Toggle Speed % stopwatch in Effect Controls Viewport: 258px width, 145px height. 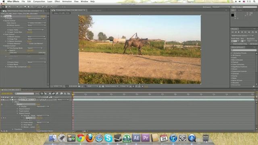click(x=8, y=50)
